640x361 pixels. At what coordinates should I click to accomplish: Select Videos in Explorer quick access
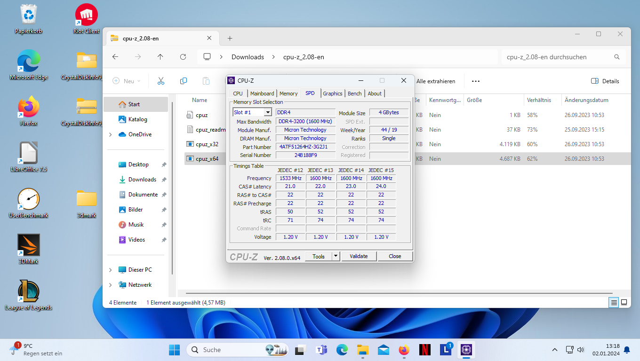tap(136, 240)
